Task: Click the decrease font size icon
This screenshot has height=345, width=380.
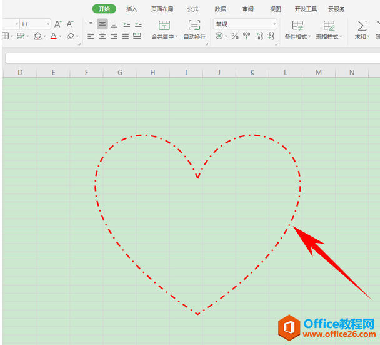Action: pos(70,24)
